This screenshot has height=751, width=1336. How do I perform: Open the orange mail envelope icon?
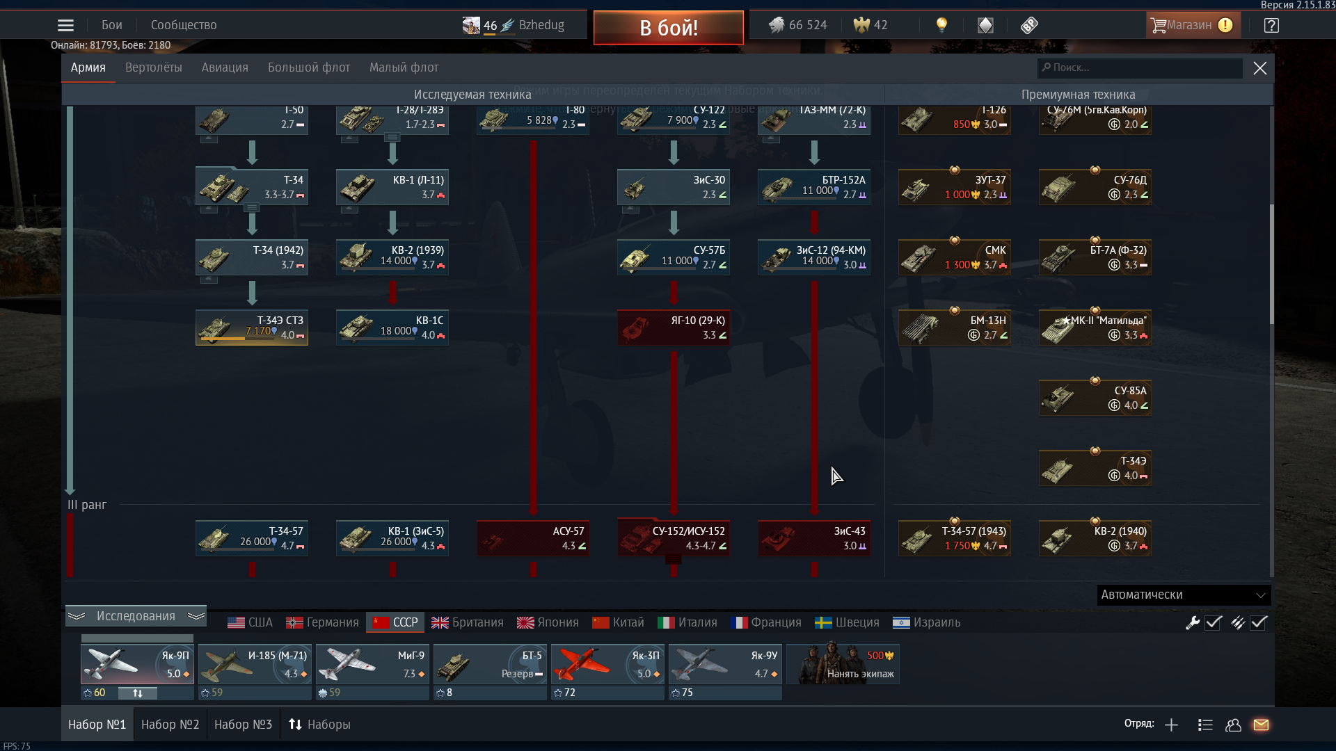pos(1261,725)
